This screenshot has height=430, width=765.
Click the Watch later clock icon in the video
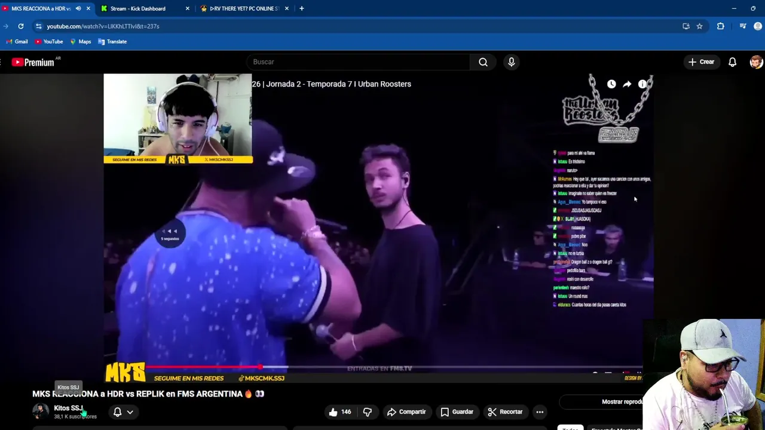pos(611,84)
